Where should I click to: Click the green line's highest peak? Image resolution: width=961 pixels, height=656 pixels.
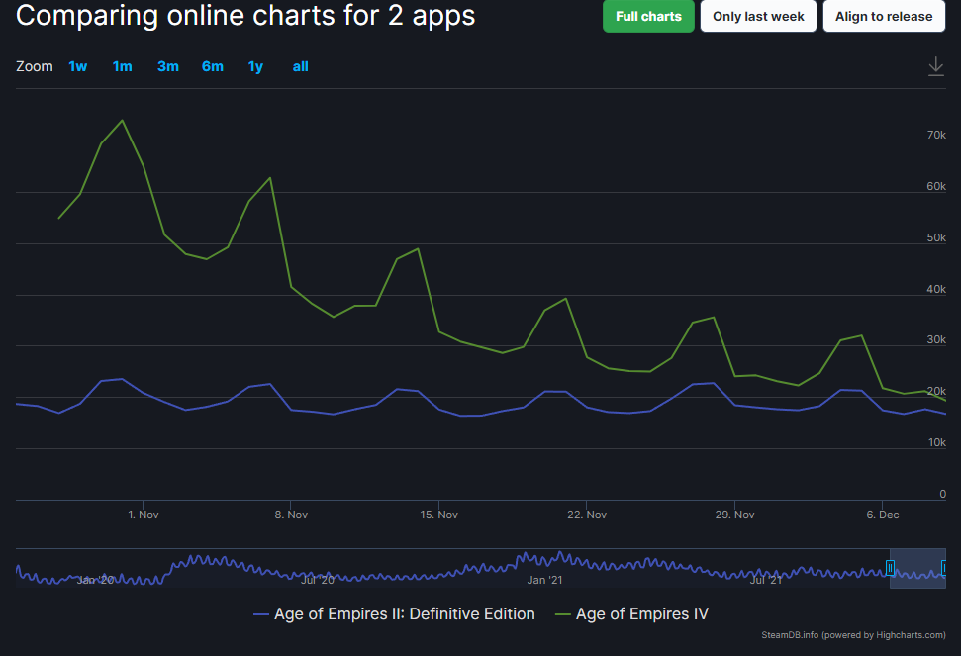coord(122,121)
